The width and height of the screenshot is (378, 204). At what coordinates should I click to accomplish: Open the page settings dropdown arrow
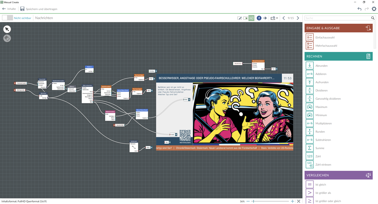pyautogui.click(x=277, y=18)
